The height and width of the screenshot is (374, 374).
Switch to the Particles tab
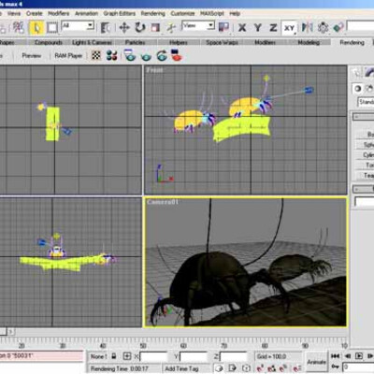click(x=135, y=42)
